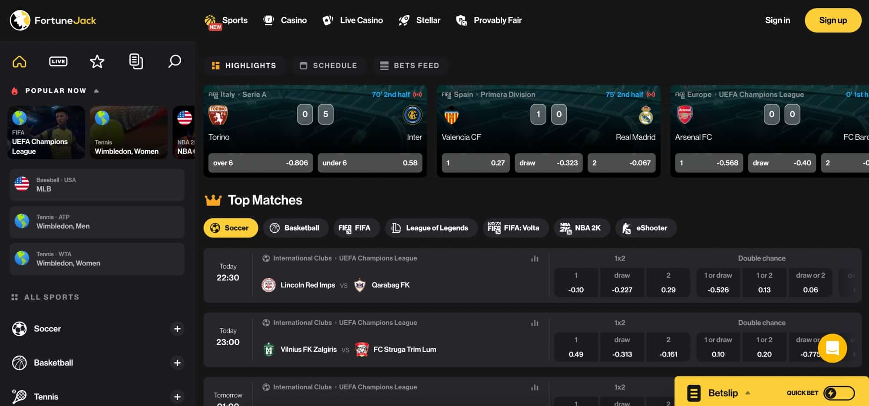Click the Top Matches crown icon
The image size is (869, 406).
coord(213,200)
